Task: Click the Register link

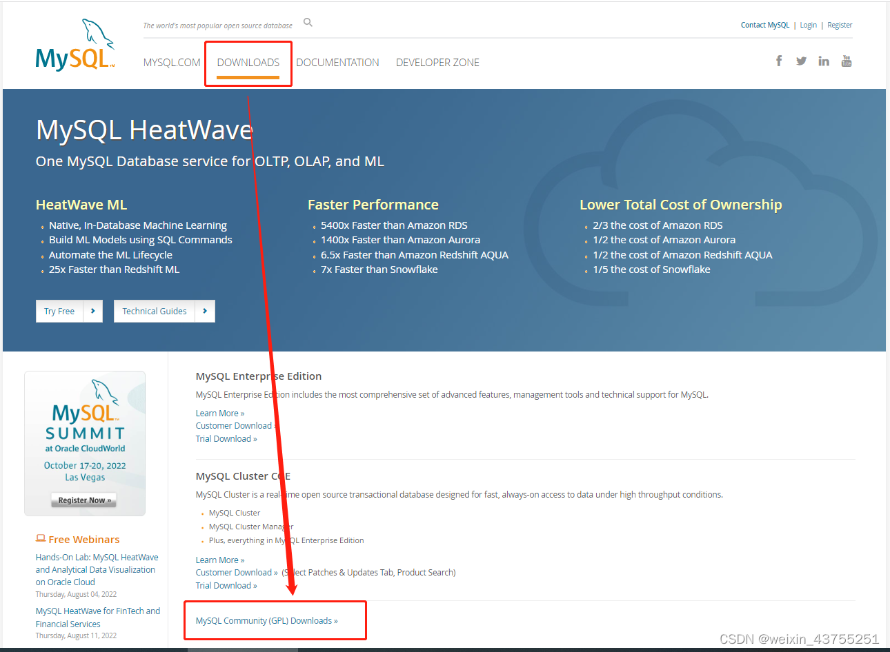Action: [840, 25]
